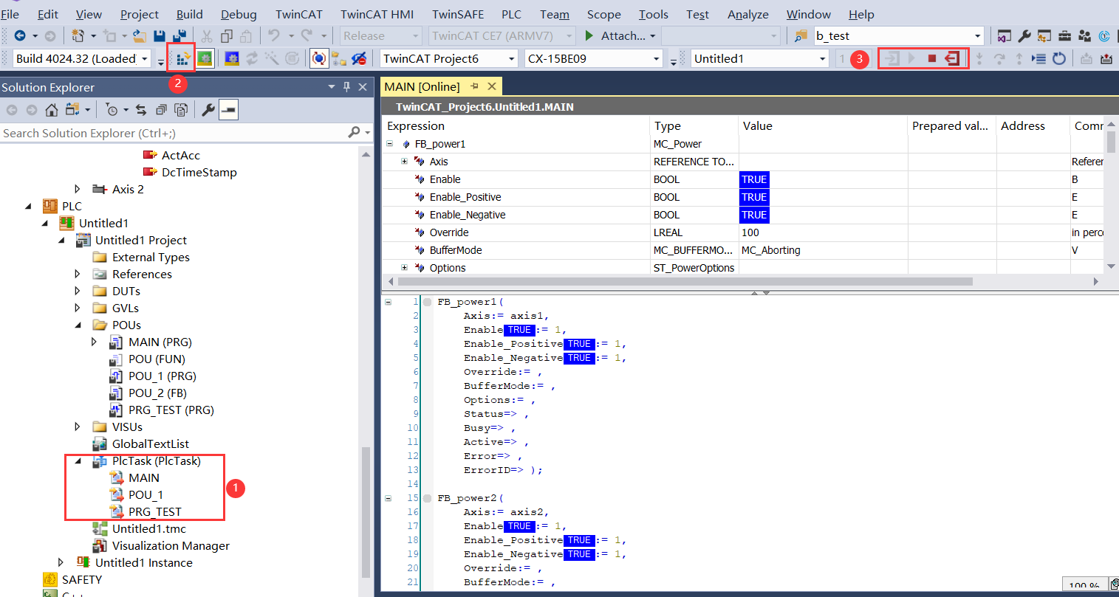Click the Reset Cold circular arrow icon

click(x=1059, y=58)
